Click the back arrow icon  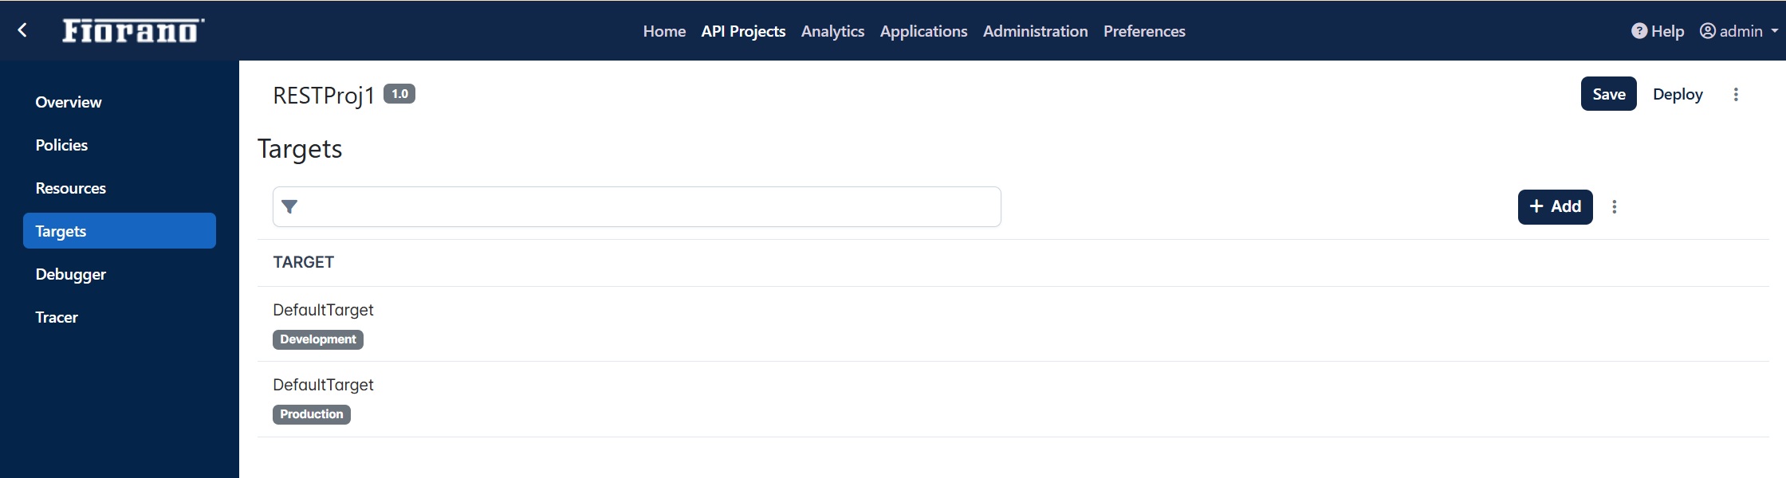(22, 30)
